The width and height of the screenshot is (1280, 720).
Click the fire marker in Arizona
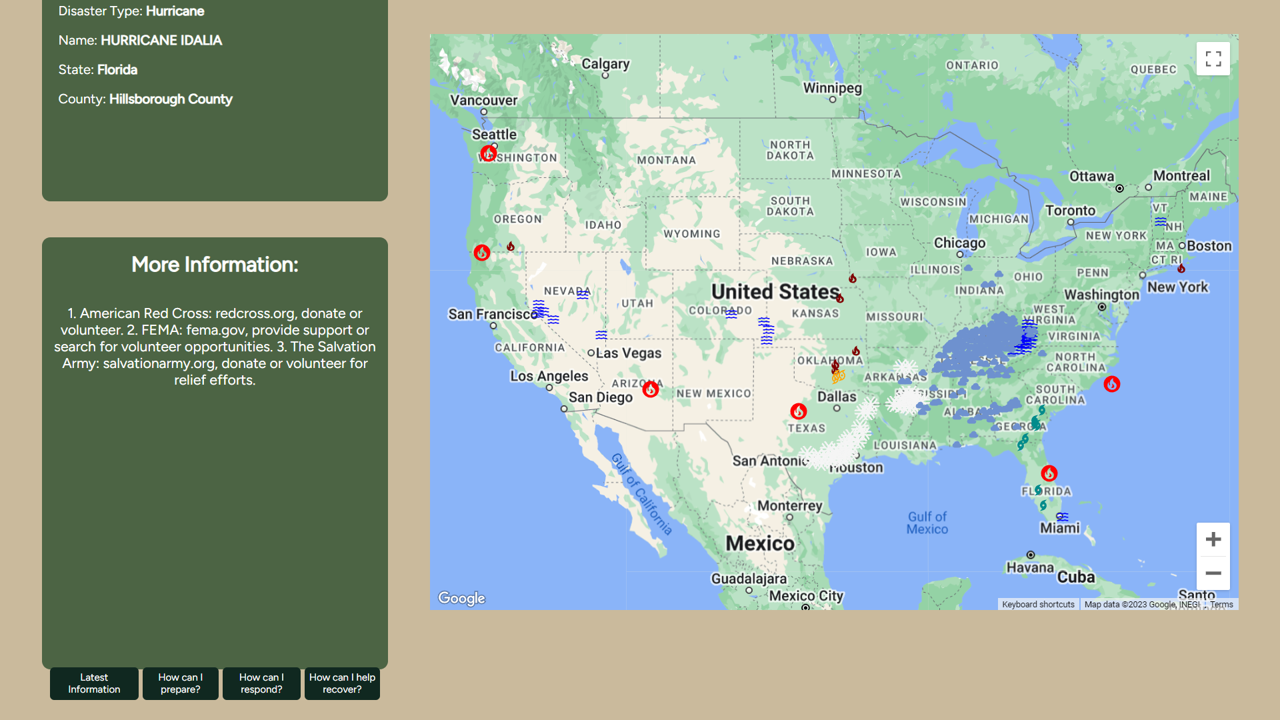pos(650,389)
